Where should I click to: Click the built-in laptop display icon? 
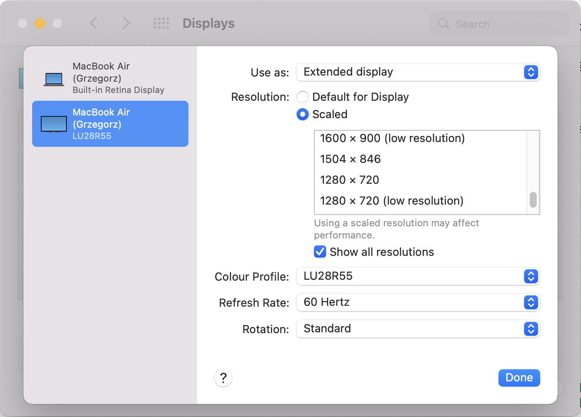[54, 79]
